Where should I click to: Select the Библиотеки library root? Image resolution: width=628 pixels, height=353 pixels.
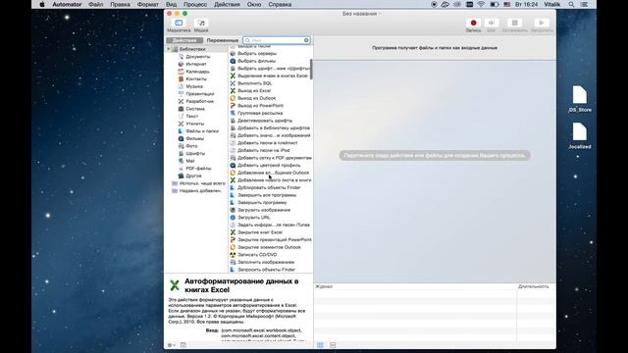click(x=192, y=49)
